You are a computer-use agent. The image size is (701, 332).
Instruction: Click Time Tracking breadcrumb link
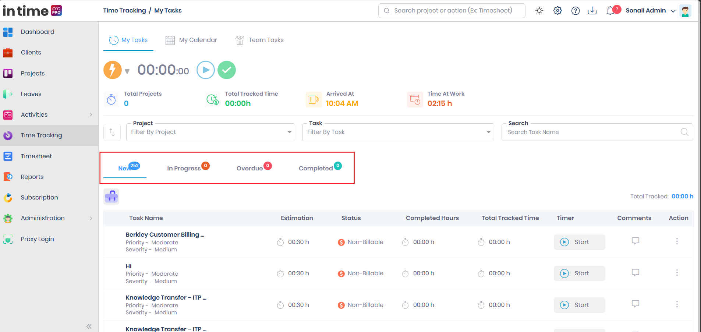[x=124, y=10]
